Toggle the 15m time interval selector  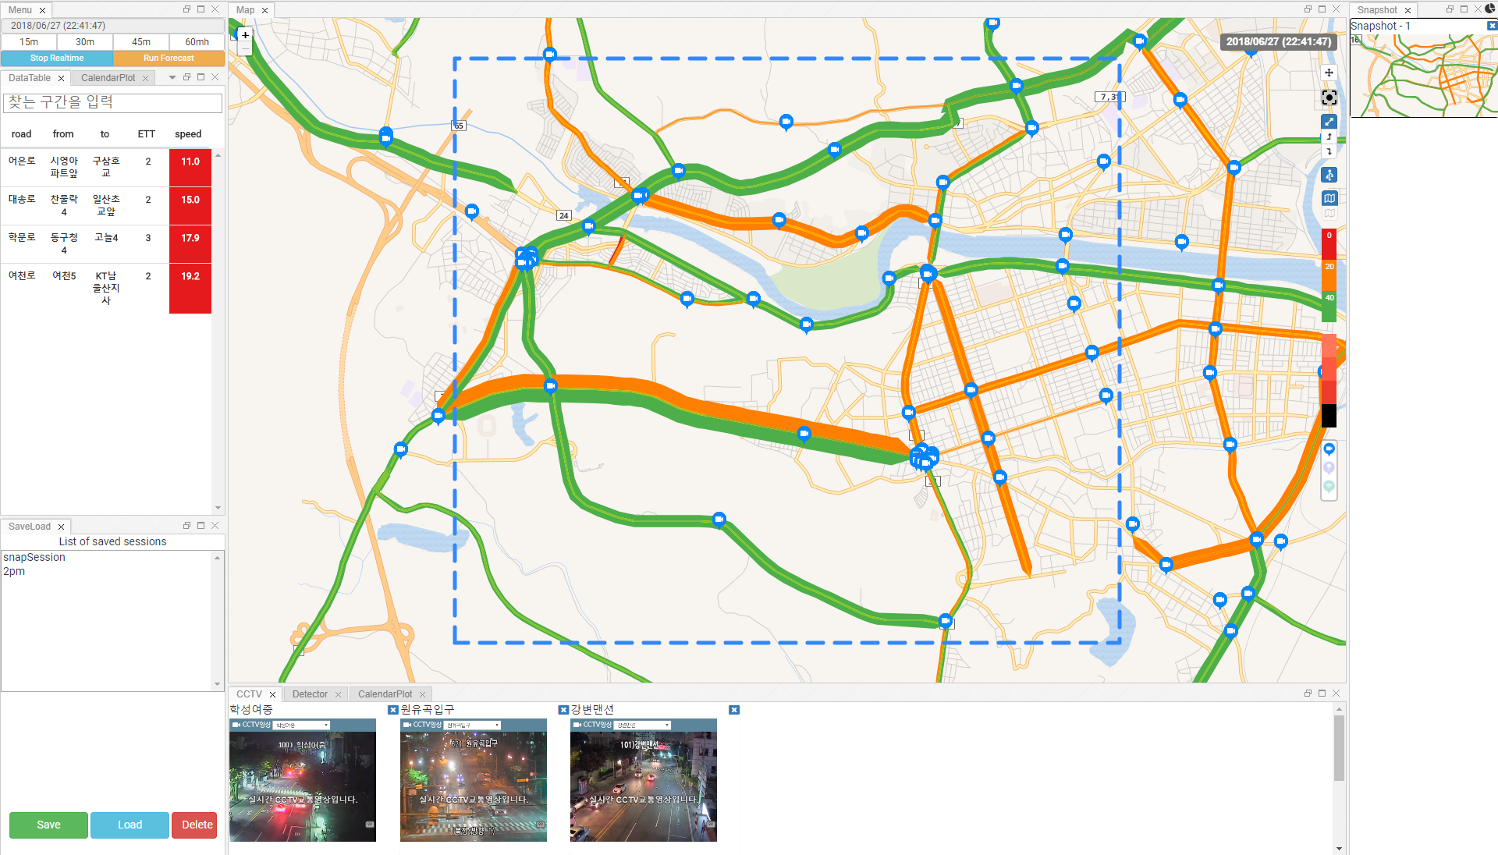pyautogui.click(x=30, y=42)
